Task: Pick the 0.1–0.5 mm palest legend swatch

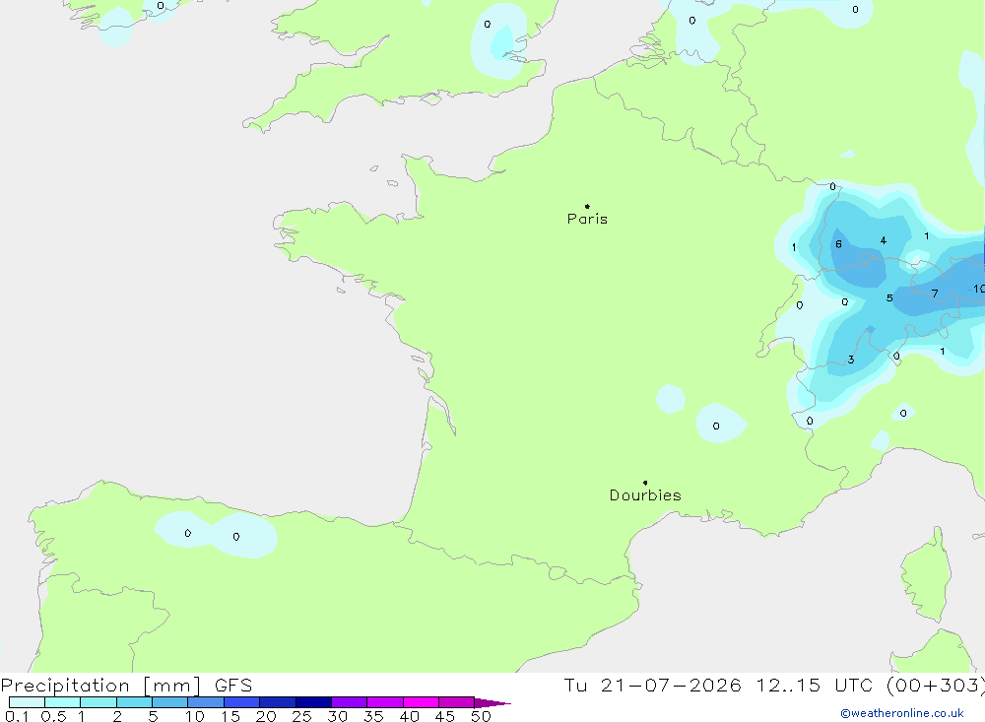Action: point(27,702)
